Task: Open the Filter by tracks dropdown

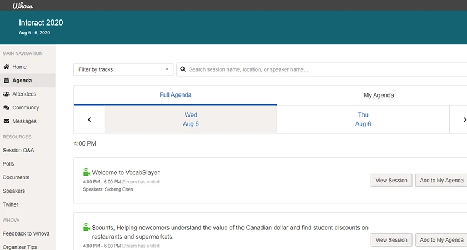Action: pos(123,69)
